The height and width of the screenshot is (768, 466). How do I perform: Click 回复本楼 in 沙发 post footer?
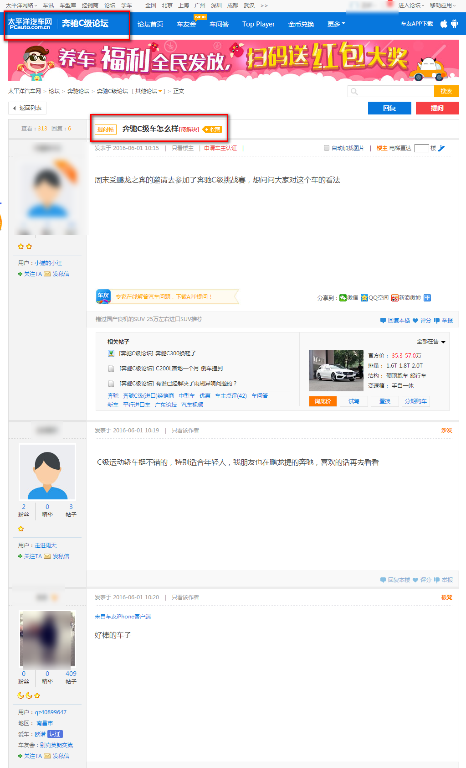(395, 580)
